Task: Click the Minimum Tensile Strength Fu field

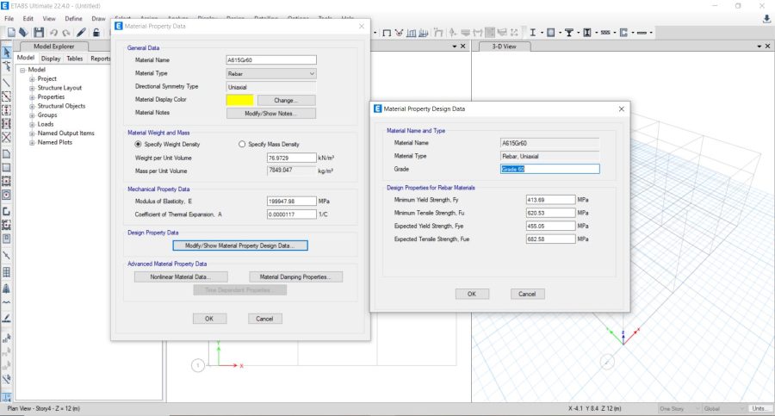Action: click(550, 214)
